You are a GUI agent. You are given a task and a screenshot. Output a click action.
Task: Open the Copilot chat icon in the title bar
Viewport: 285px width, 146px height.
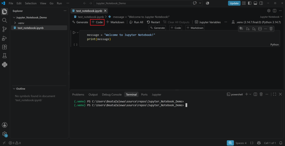point(195,3)
